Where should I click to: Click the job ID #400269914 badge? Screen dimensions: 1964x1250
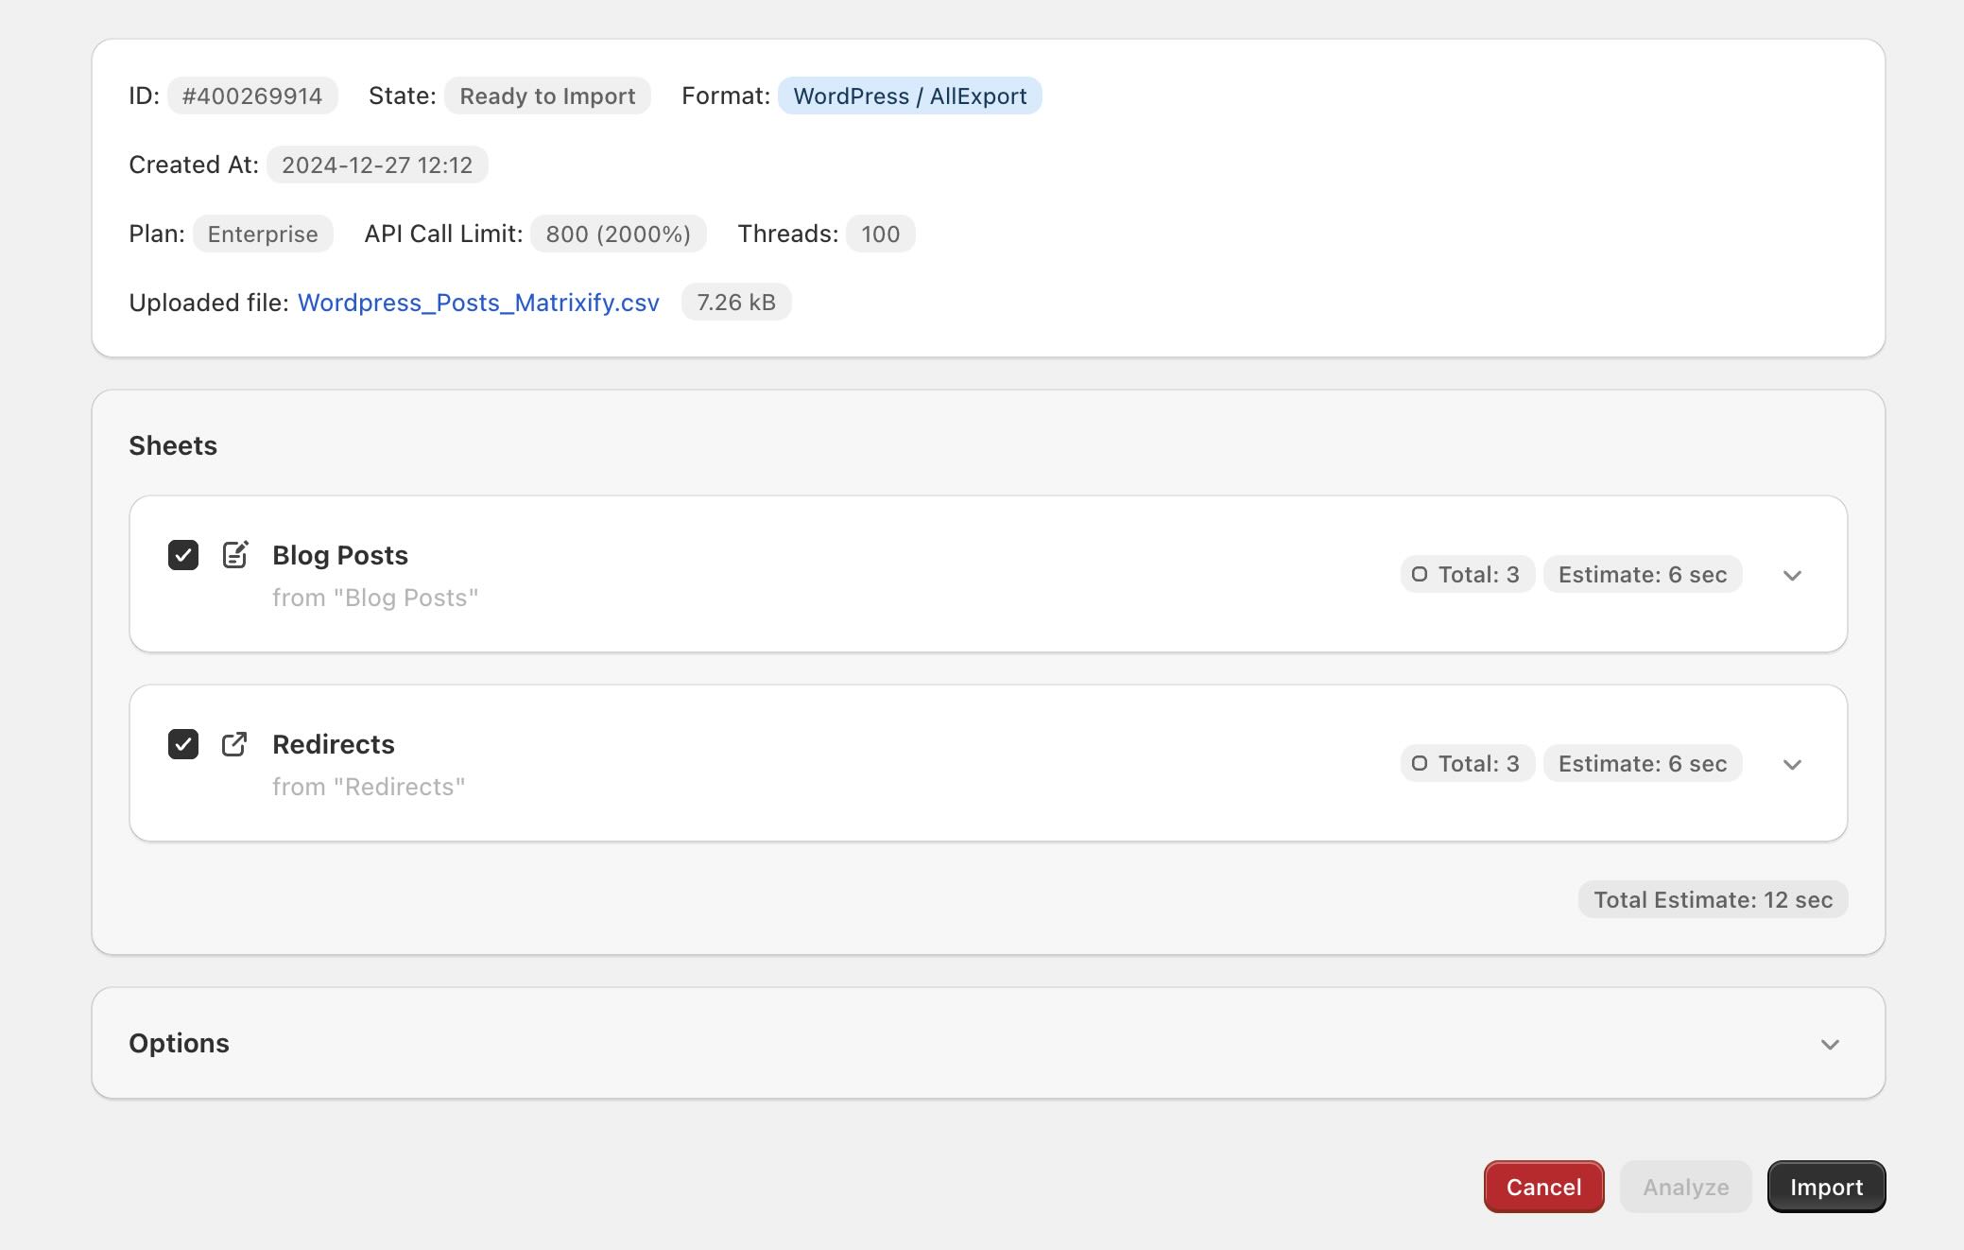point(252,96)
